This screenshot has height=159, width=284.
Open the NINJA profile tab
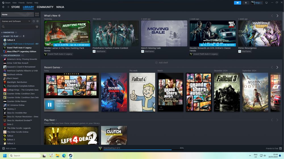(x=60, y=7)
